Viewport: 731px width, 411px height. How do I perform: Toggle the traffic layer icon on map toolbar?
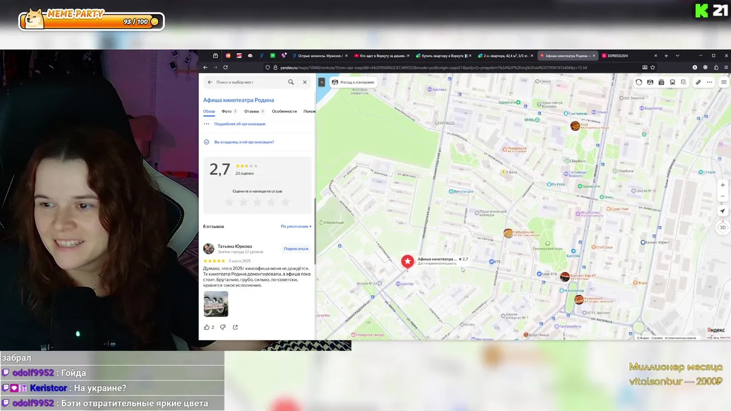coord(639,82)
